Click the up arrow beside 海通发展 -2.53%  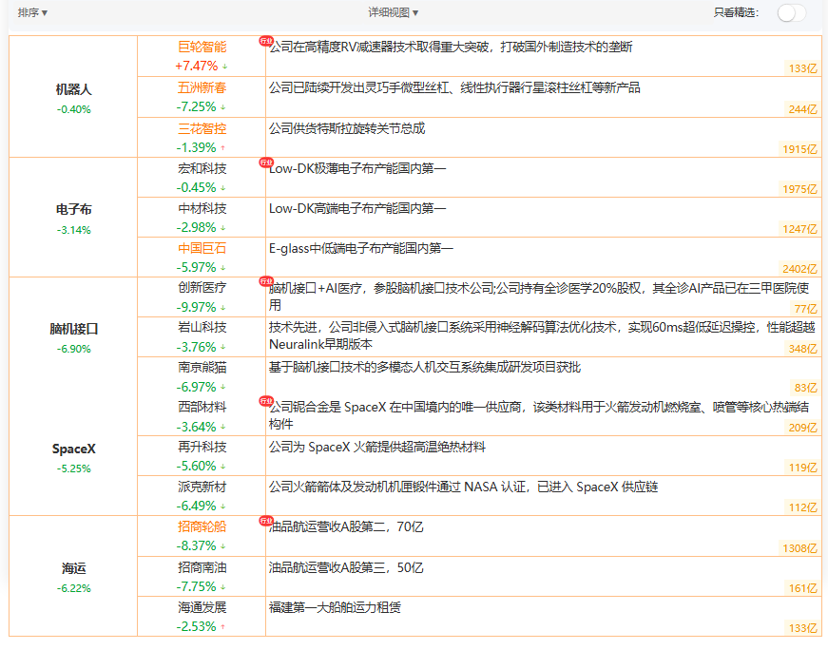(222, 627)
